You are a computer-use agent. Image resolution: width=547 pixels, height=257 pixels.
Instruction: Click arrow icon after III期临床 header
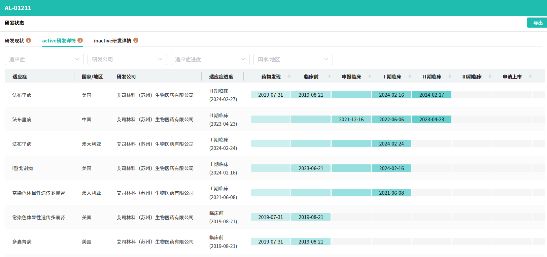[x=490, y=76]
